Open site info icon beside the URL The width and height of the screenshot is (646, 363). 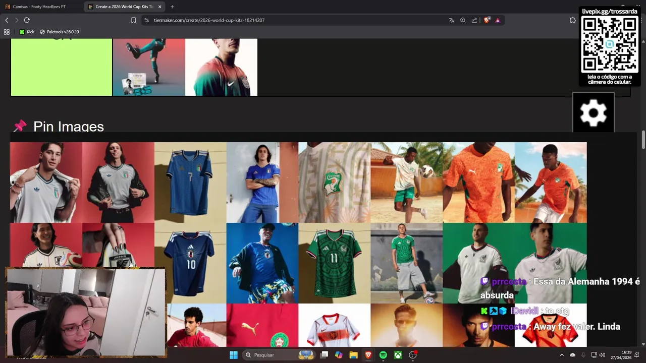click(146, 20)
